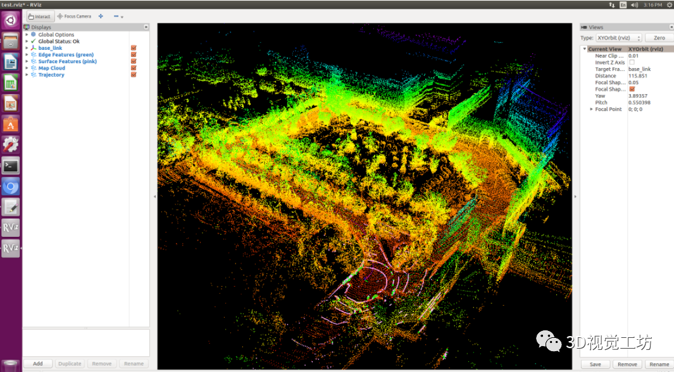Click the Surface Features point cloud icon
Screen dimensions: 674x372
click(34, 61)
